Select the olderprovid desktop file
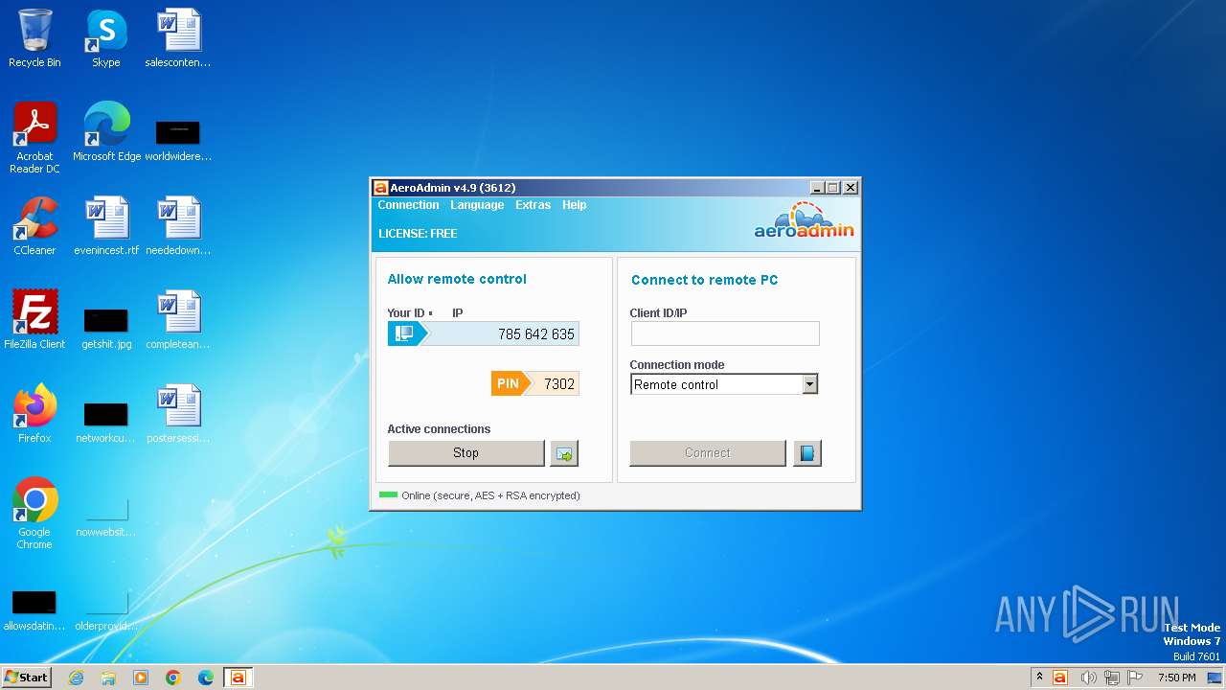The height and width of the screenshot is (690, 1226). tap(106, 610)
